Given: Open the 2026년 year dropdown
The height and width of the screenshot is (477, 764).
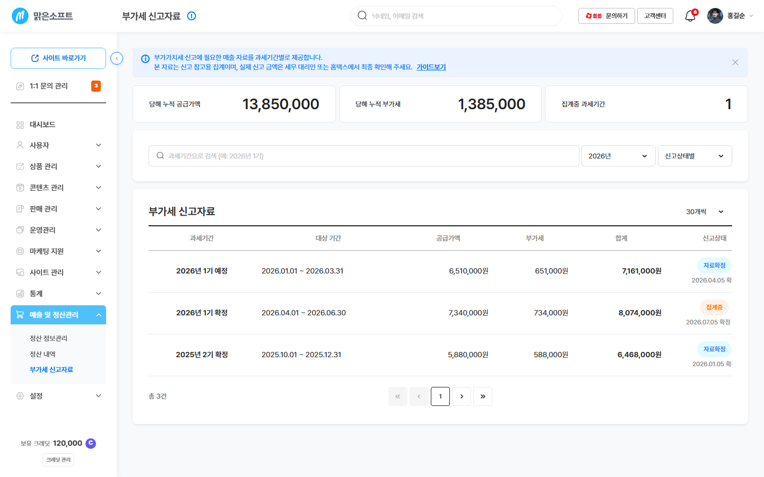Looking at the screenshot, I should pyautogui.click(x=619, y=156).
